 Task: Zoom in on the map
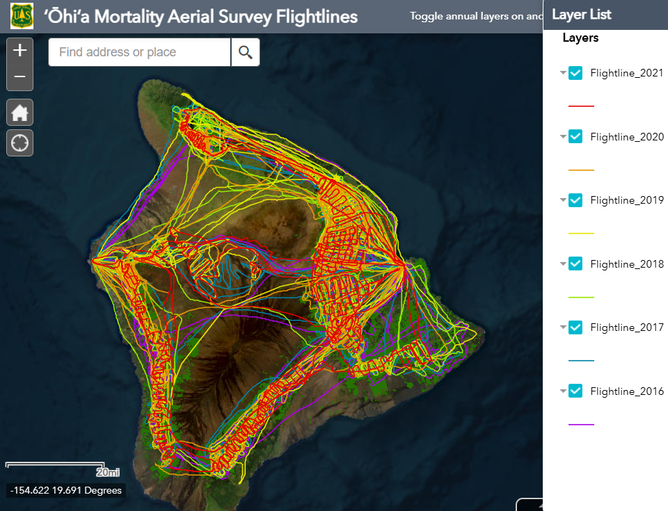point(19,51)
